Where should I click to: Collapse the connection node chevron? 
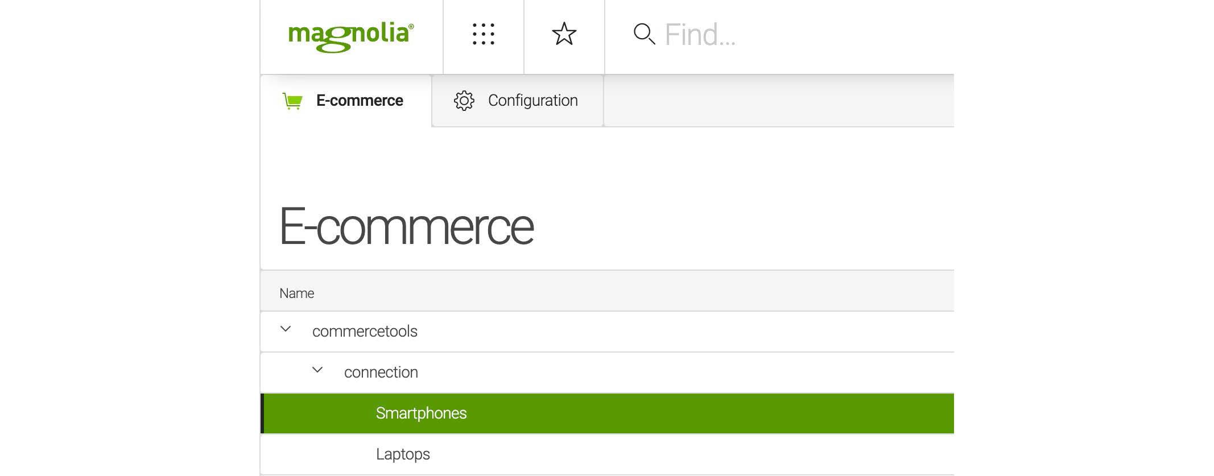[317, 370]
